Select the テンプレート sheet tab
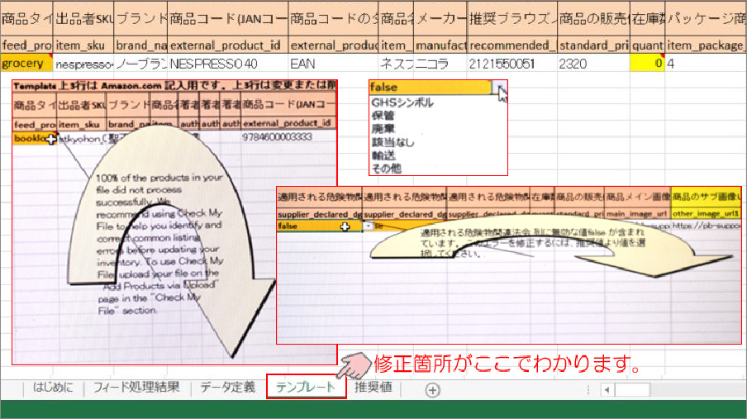Viewport: 747px width, 419px height. point(306,387)
